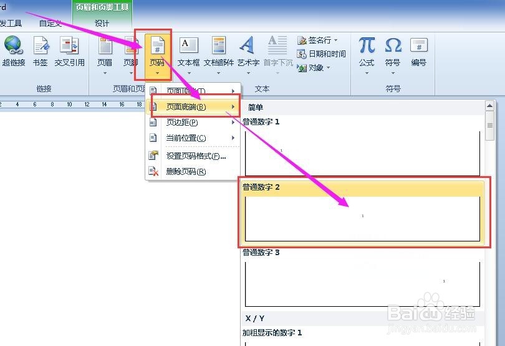
Task: Click icon beside 页面底端(B) entry
Action: click(x=154, y=106)
